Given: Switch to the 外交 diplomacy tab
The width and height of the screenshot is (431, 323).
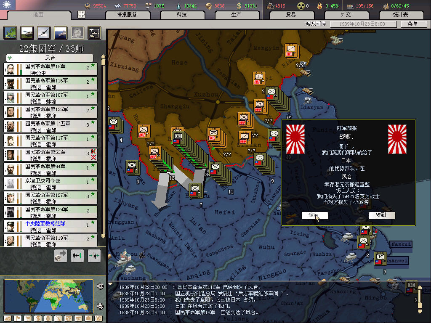Looking at the screenshot, I should tap(346, 15).
